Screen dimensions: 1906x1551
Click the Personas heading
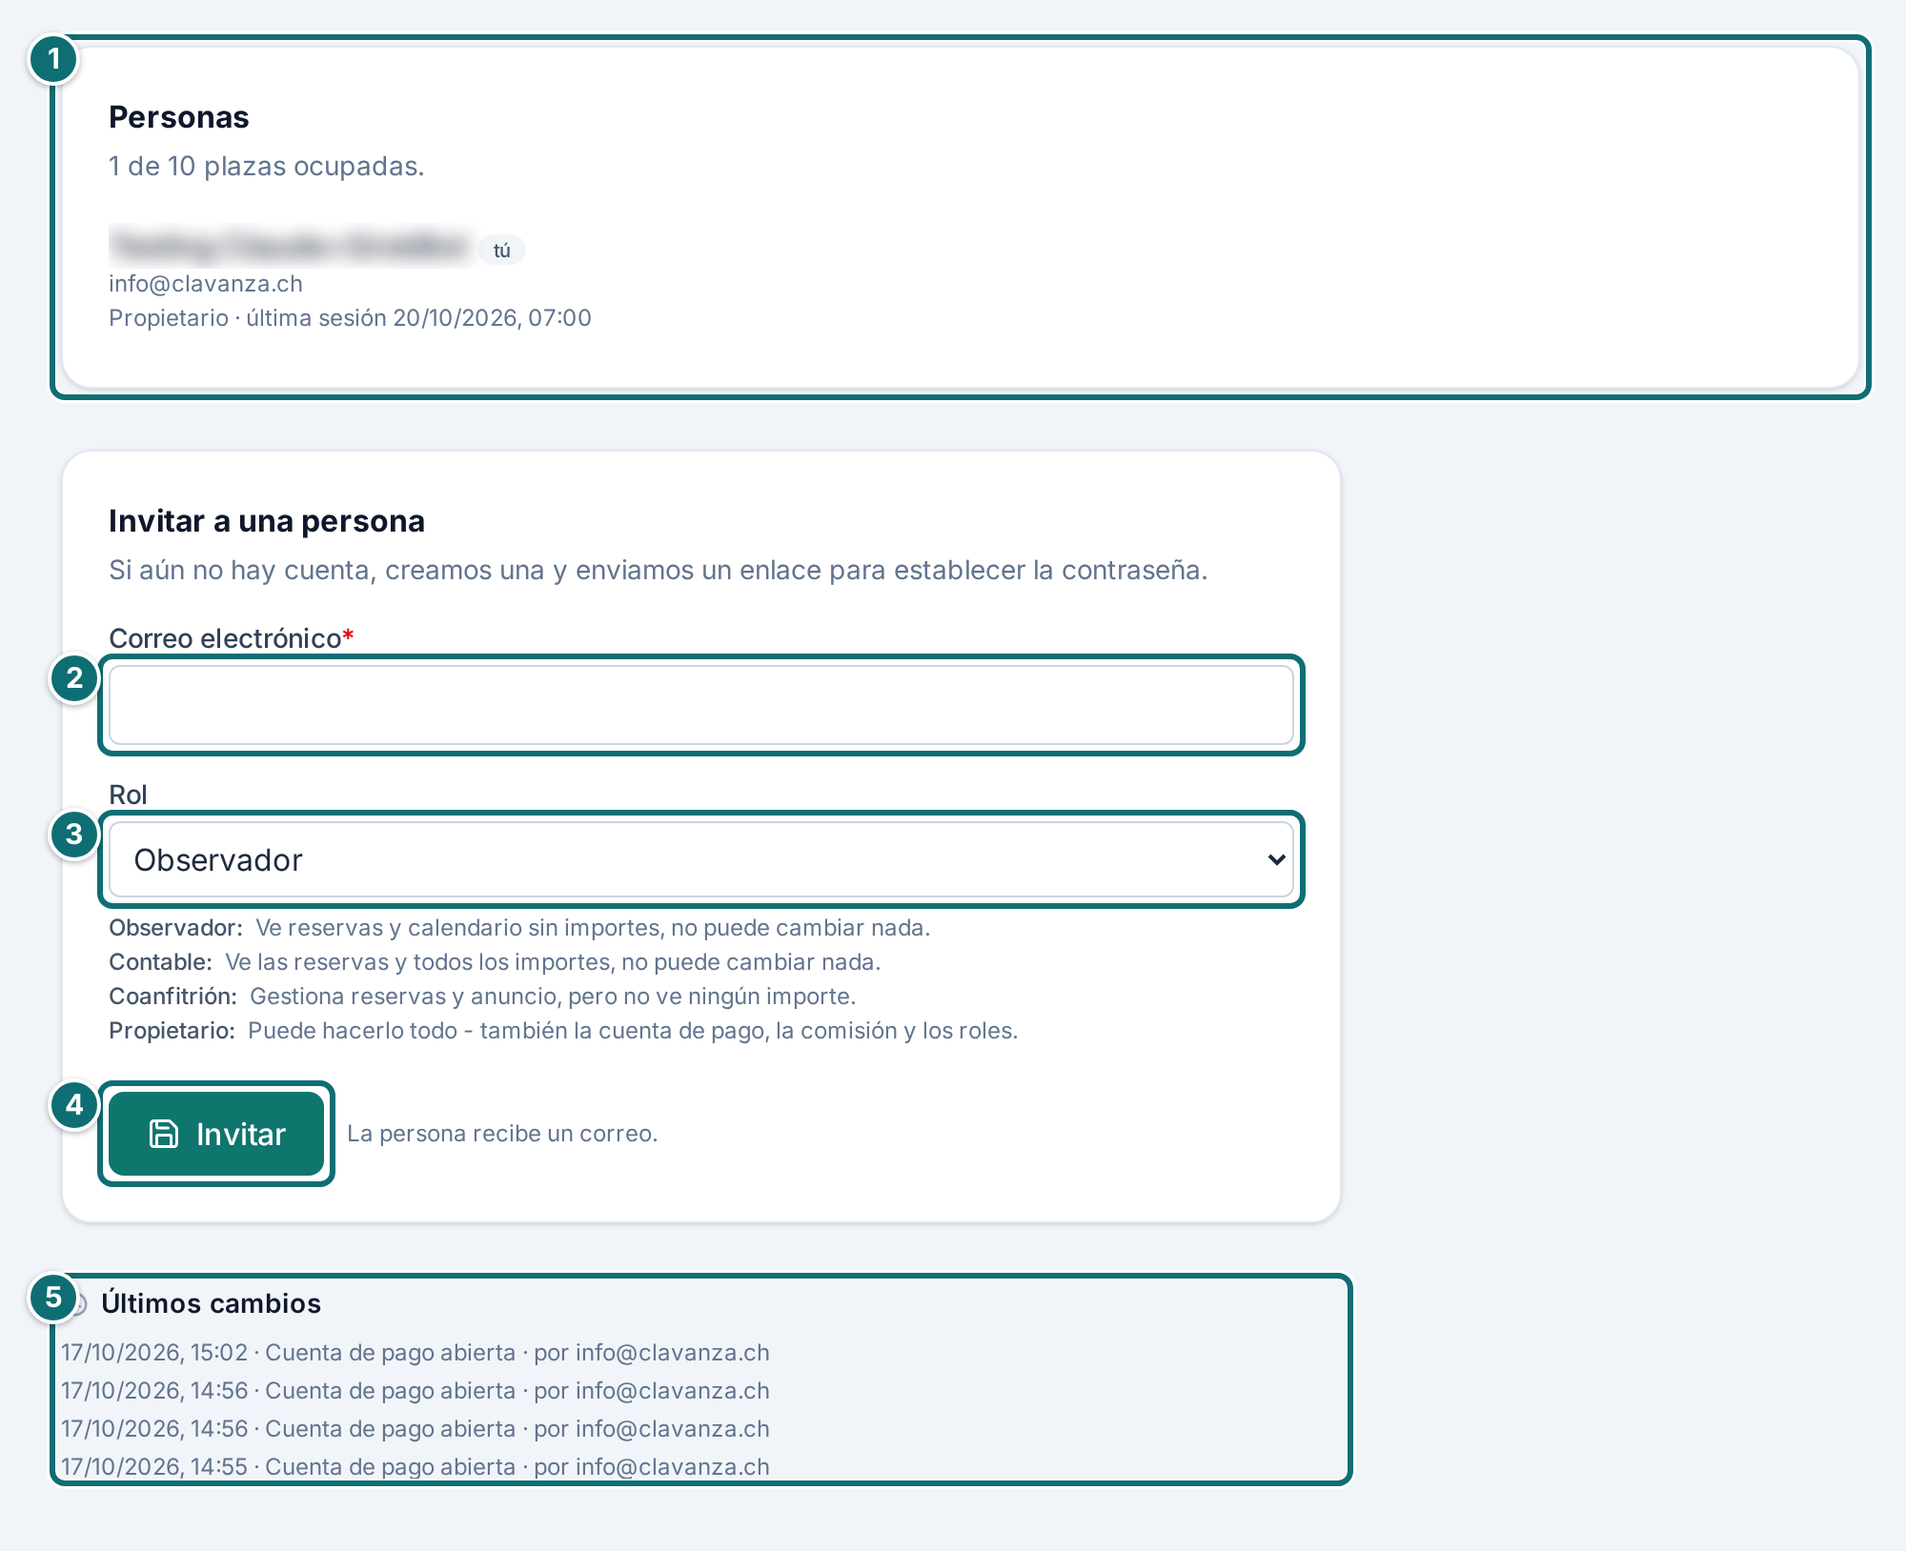tap(179, 117)
